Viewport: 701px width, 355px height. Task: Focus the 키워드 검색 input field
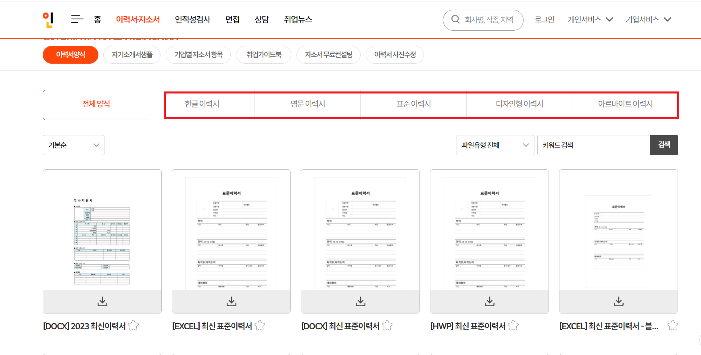point(593,145)
